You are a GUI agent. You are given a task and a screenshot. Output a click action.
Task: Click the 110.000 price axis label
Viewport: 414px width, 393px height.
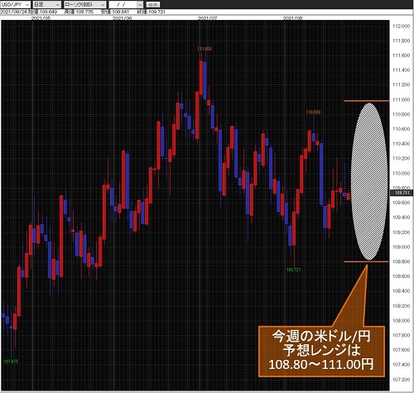click(401, 173)
